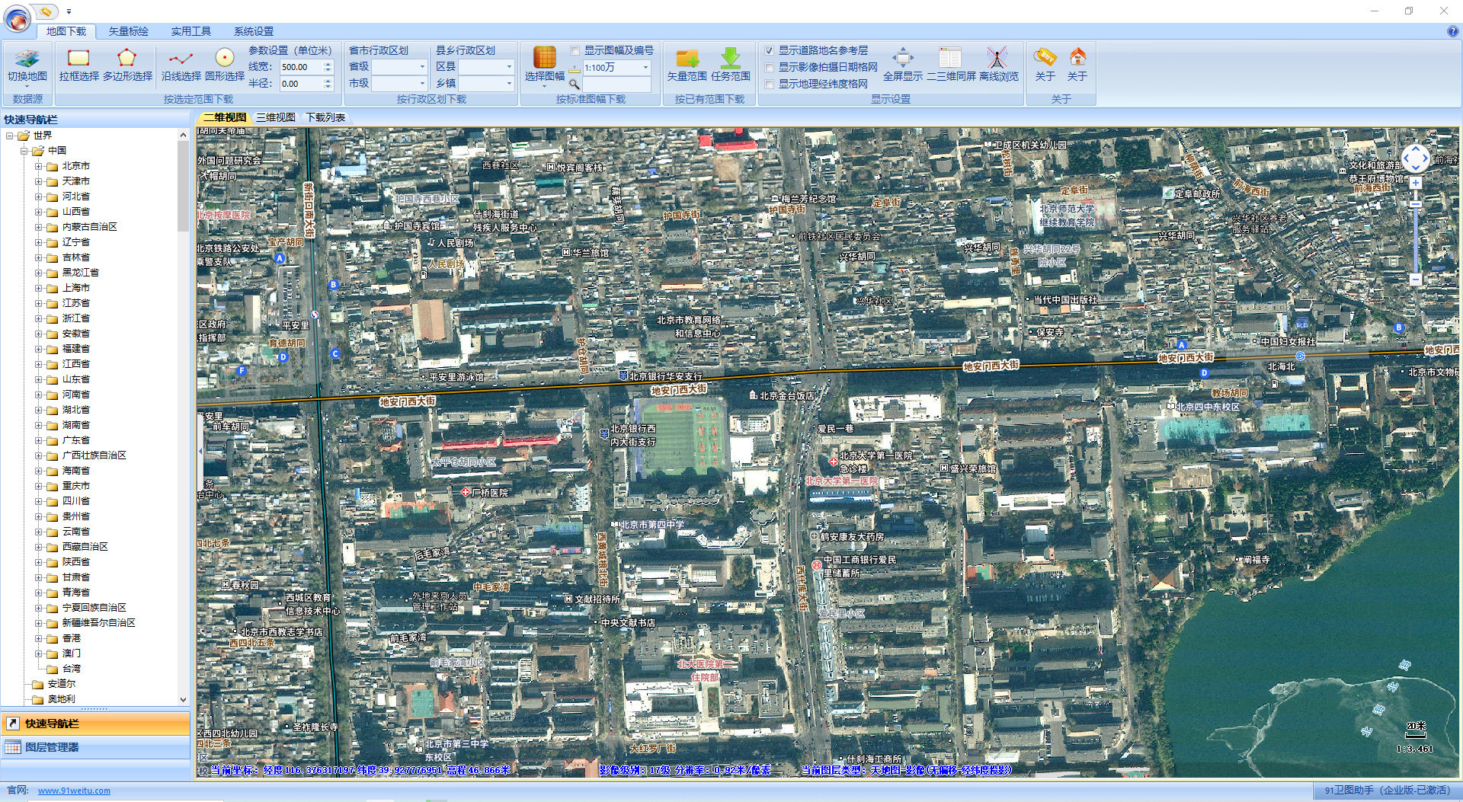Uncheck 显示道路地名参考层
This screenshot has width=1463, height=802.
tap(770, 50)
